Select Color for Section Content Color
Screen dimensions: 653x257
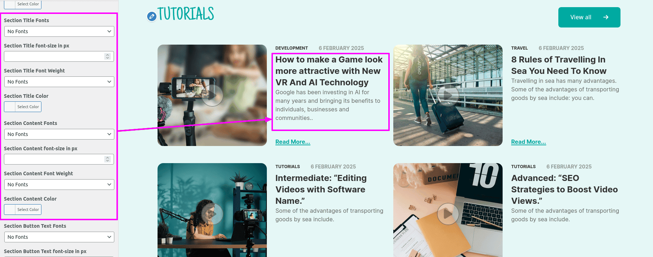pos(23,210)
